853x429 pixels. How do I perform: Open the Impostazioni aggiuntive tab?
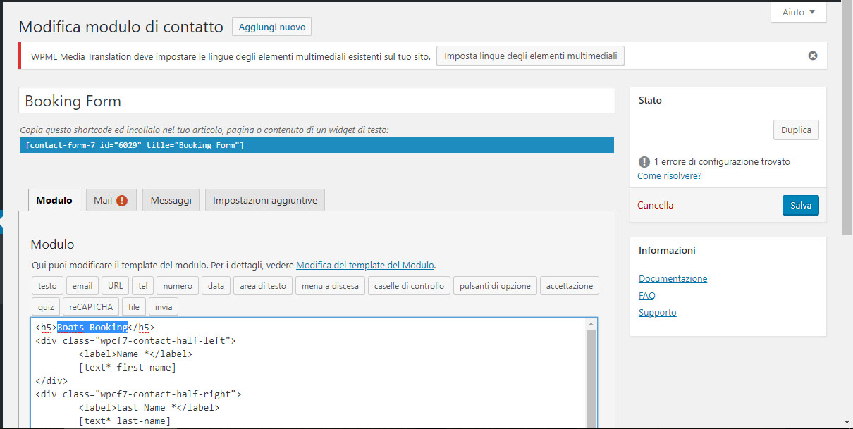(265, 201)
